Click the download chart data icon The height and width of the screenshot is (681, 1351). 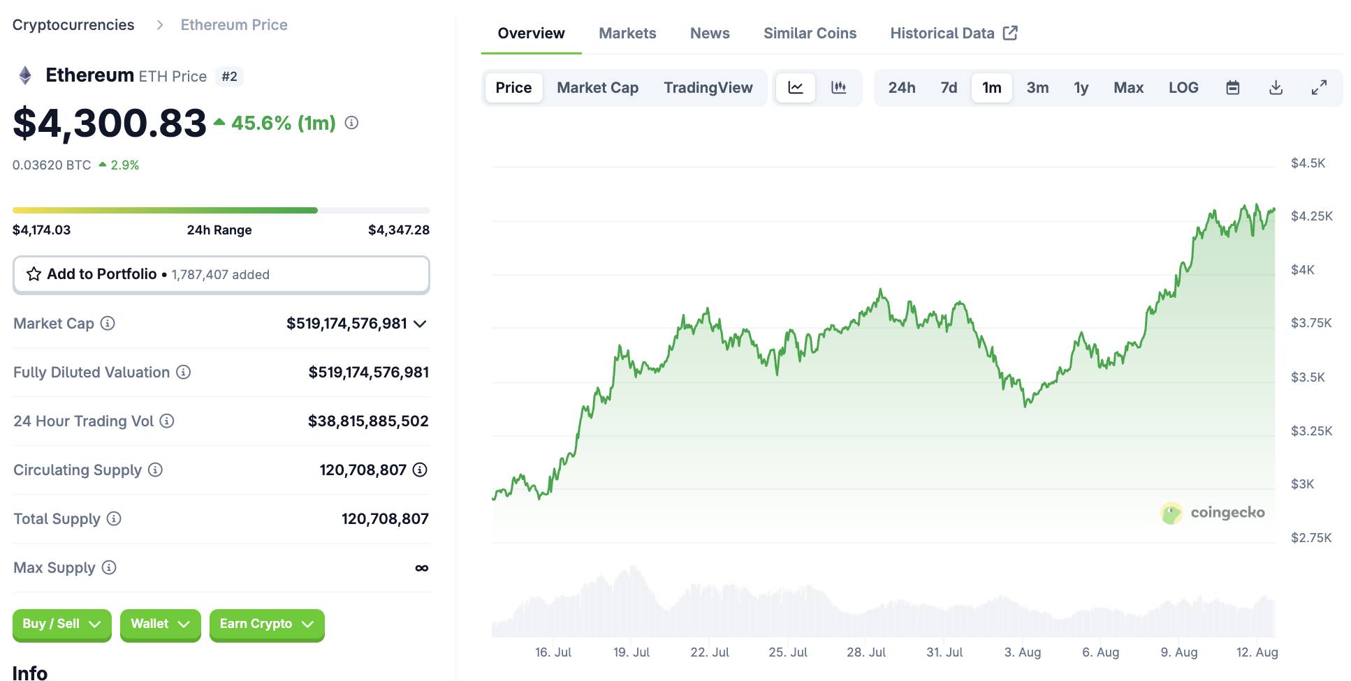[x=1276, y=88]
